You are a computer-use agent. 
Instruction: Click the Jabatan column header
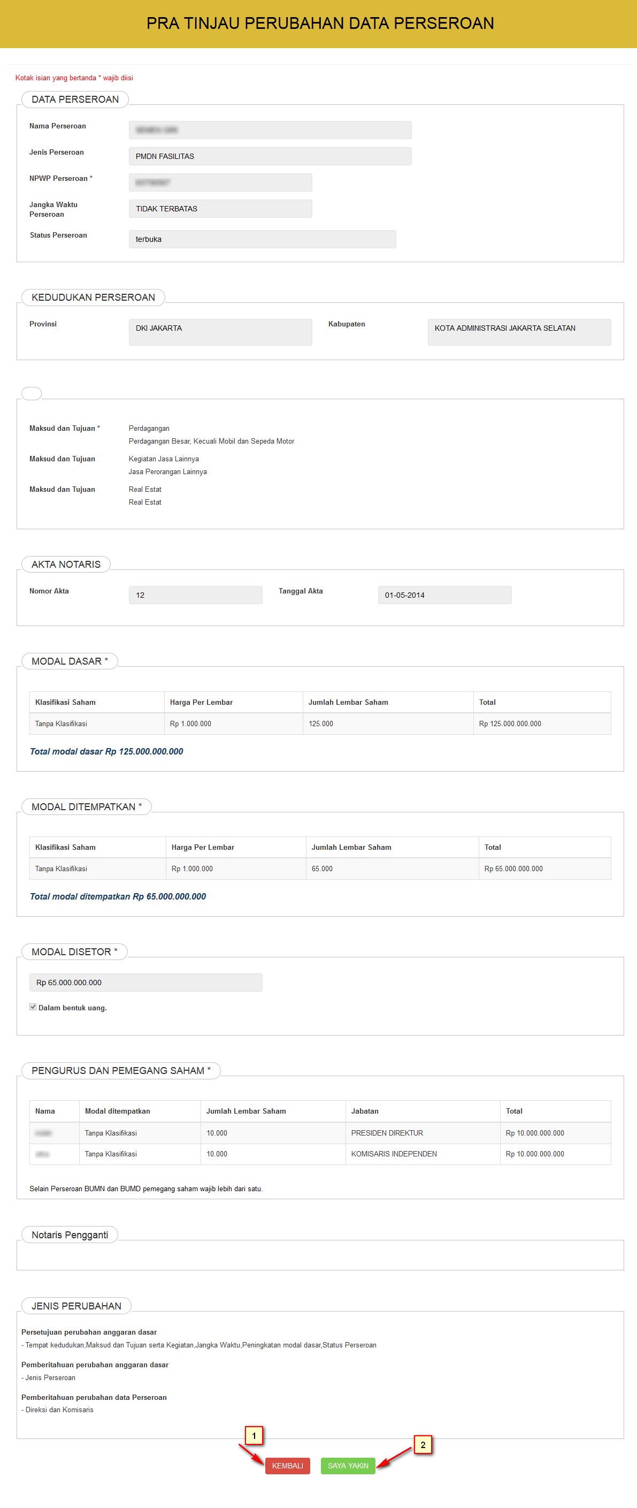[364, 1111]
